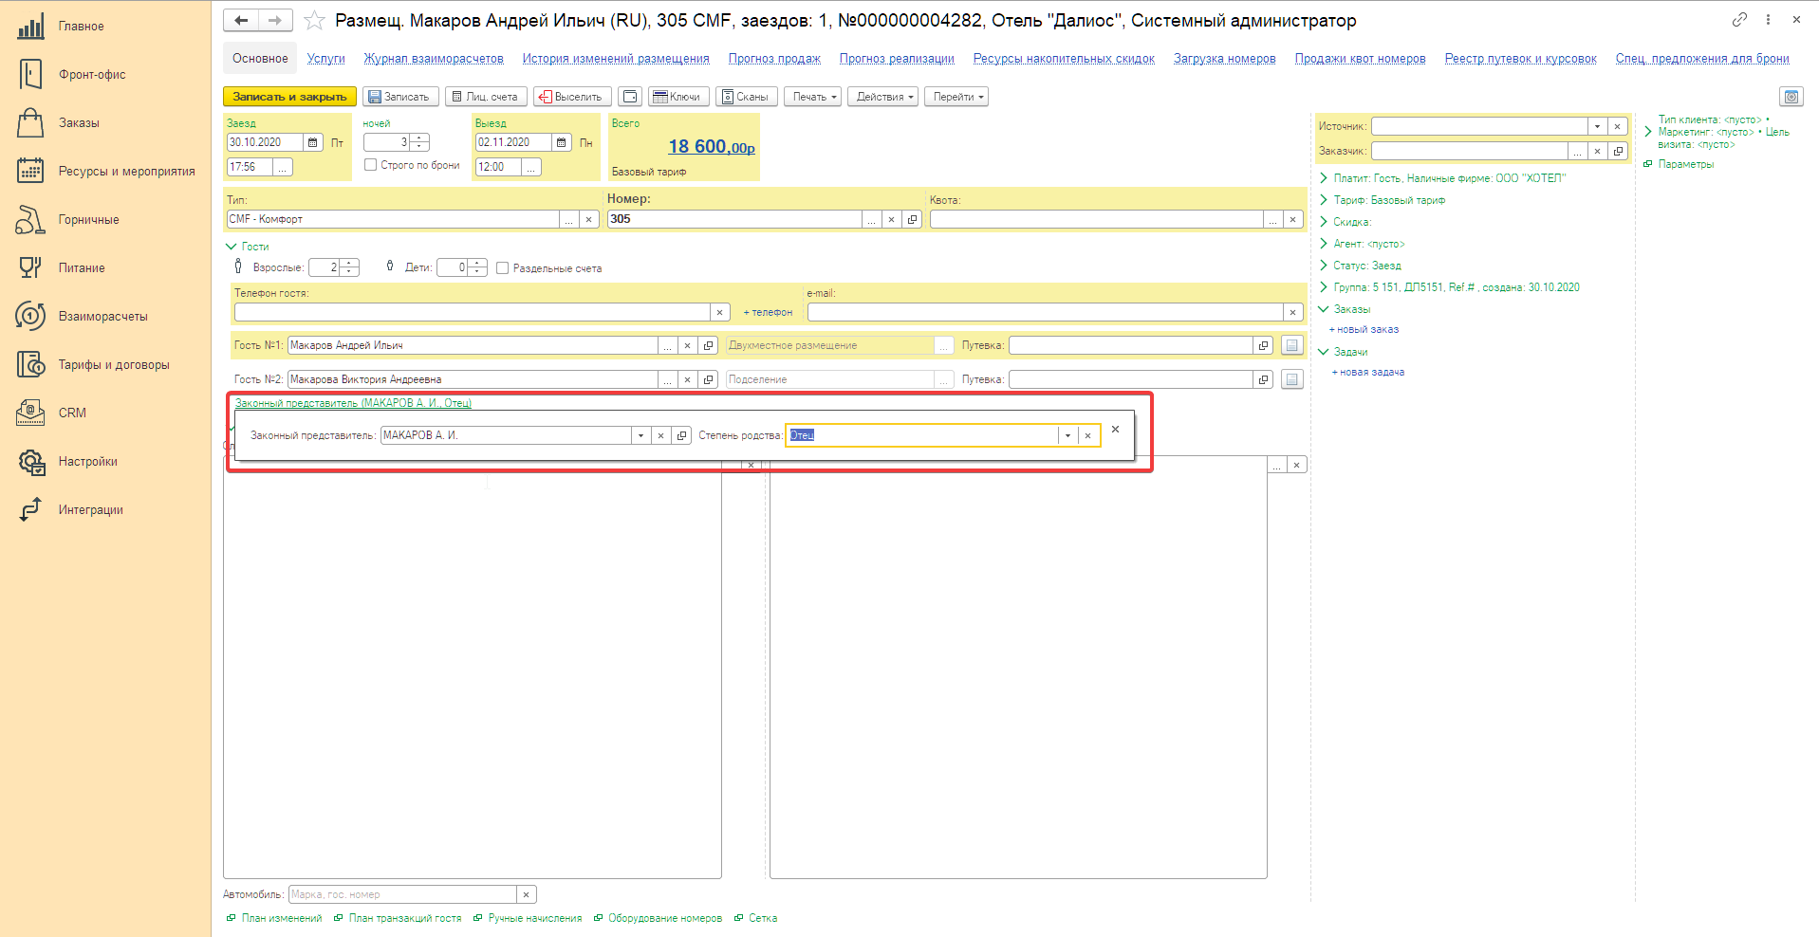
Task: Click the Лиц. счета button
Action: [486, 97]
